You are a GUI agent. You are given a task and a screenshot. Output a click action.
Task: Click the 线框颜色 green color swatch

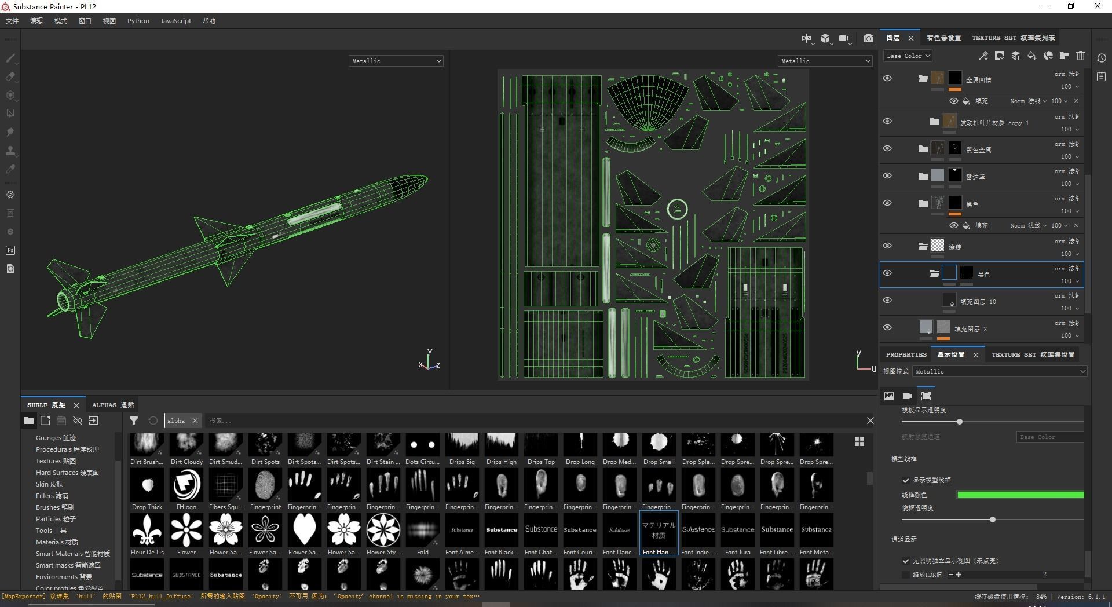[1020, 495]
